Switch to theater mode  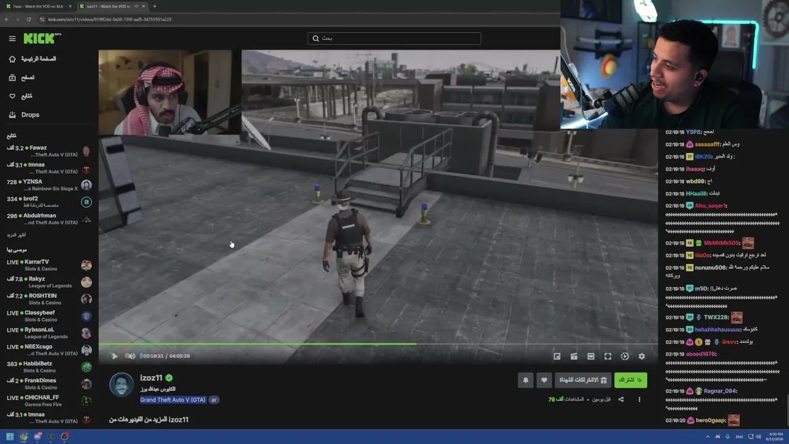pos(591,356)
